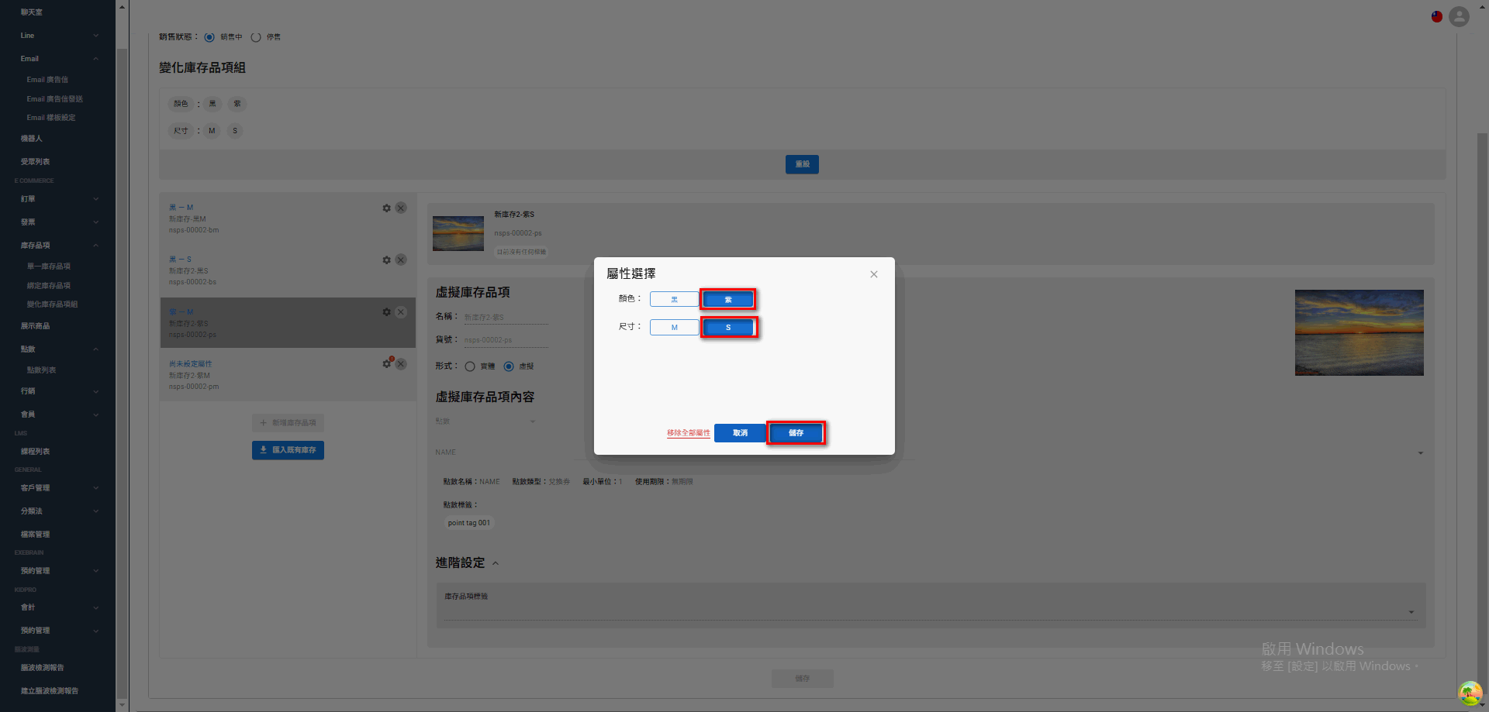
Task: Expand the 發票 sidebar menu
Action: click(58, 222)
